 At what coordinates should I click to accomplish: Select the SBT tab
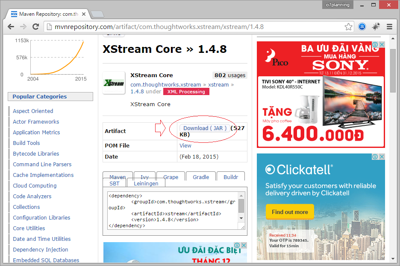(114, 183)
